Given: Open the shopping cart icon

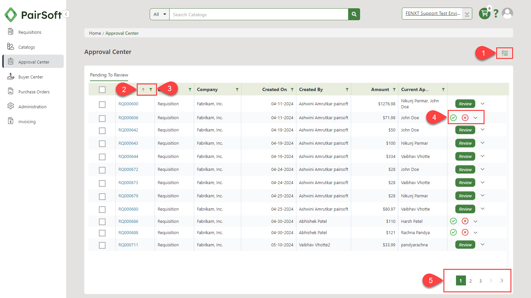Looking at the screenshot, I should click(485, 14).
